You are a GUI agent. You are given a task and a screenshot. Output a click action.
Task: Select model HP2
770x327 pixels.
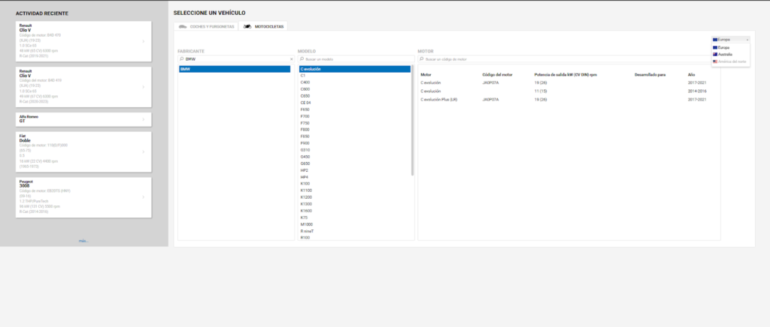point(355,170)
